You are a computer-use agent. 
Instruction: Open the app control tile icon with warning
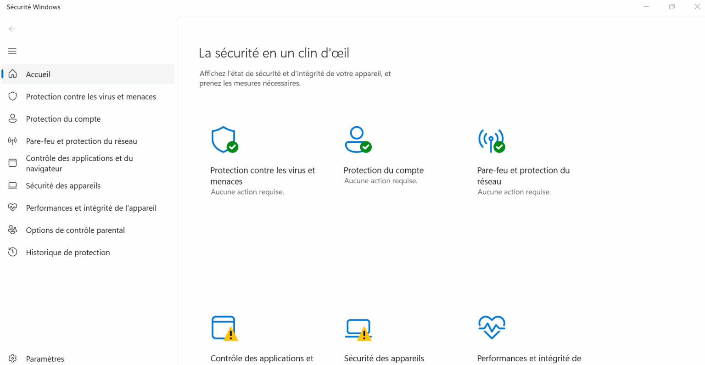(224, 328)
